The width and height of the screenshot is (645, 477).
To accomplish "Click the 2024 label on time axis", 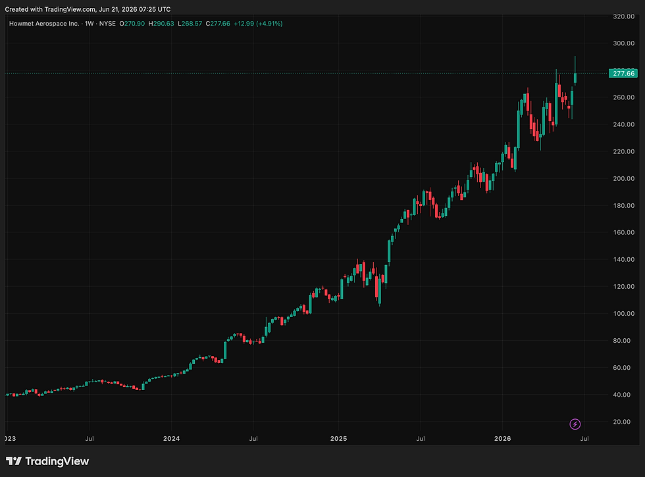I will point(172,439).
